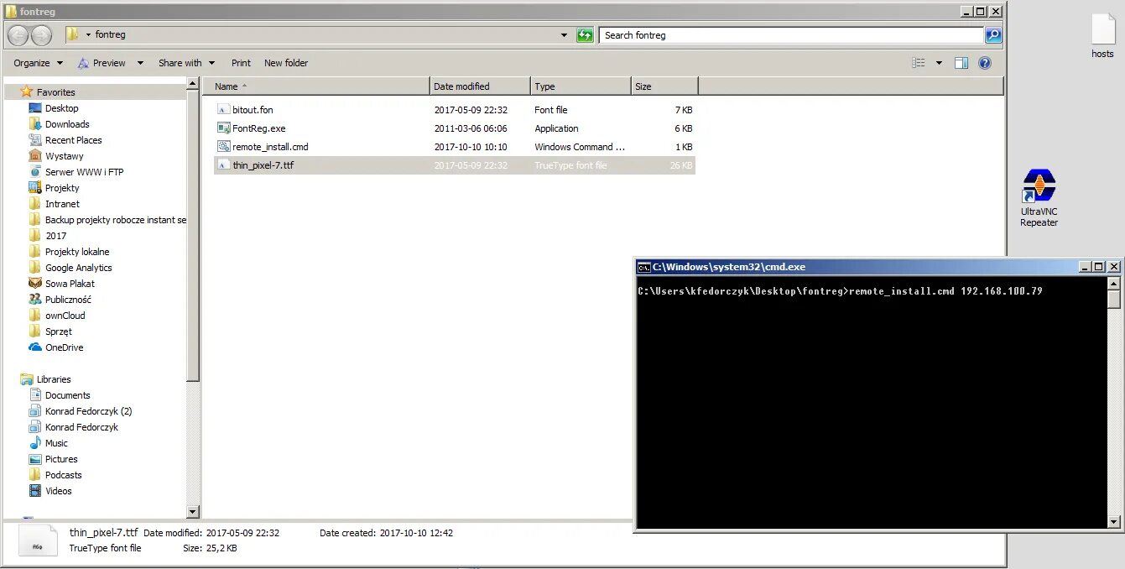Open the Help question-mark icon
The image size is (1125, 569).
click(x=985, y=63)
